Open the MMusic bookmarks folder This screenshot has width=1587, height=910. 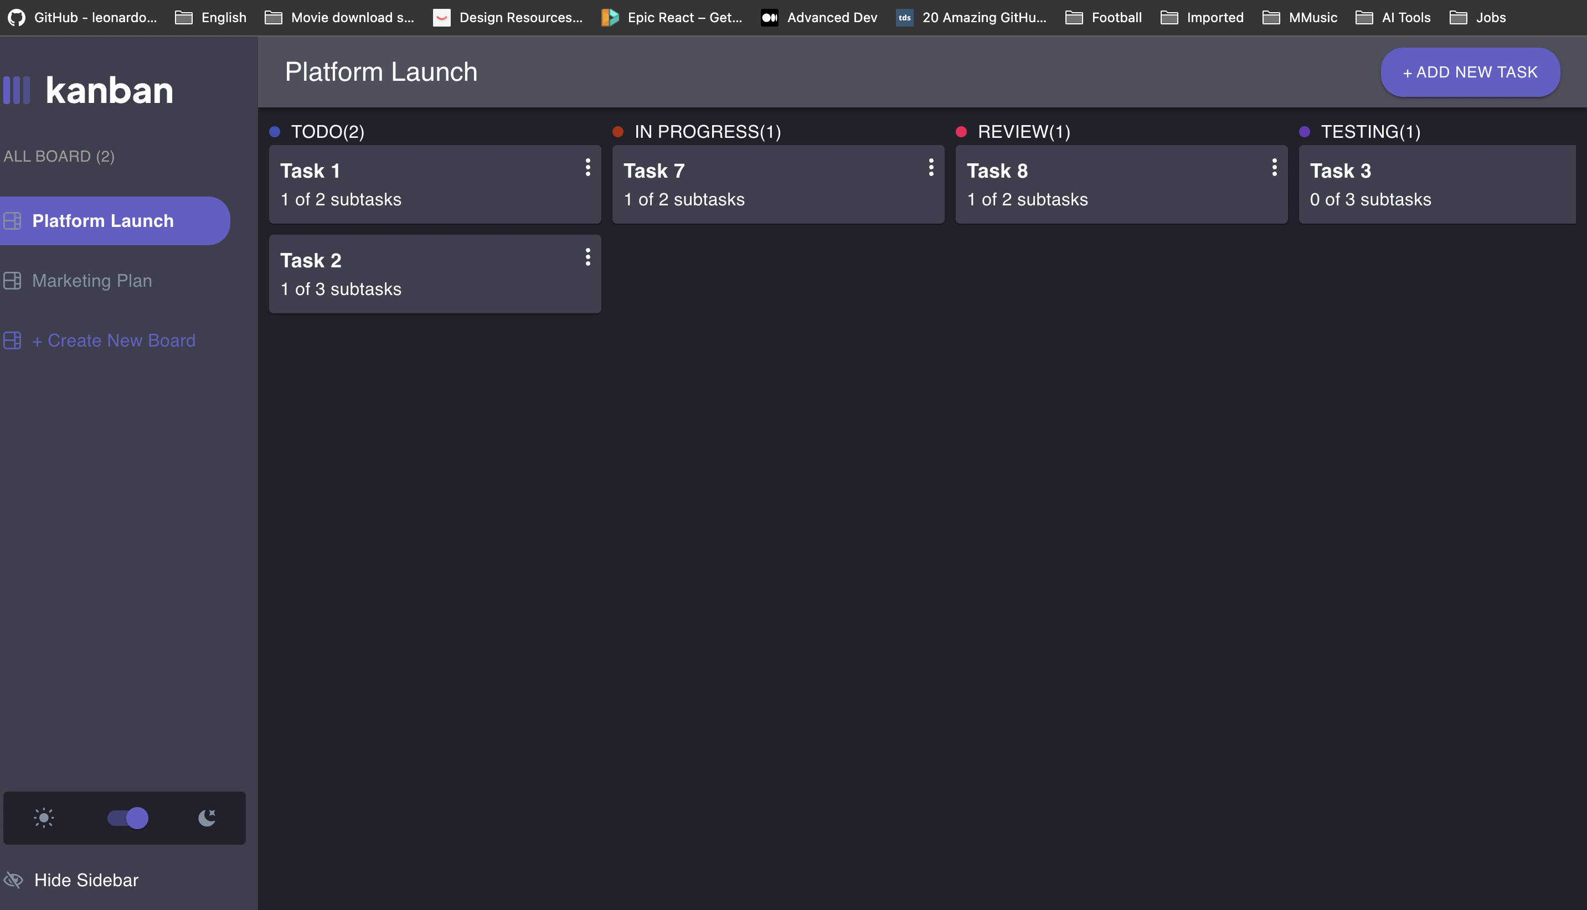[1300, 18]
